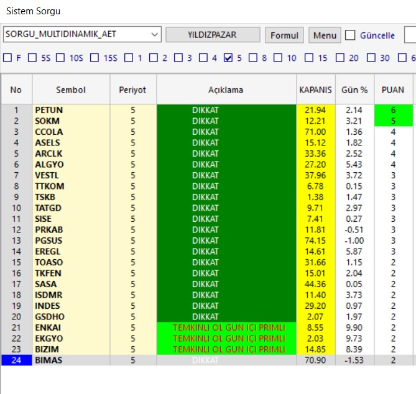Sort by the PUAN column header
This screenshot has width=416, height=394.
(393, 89)
